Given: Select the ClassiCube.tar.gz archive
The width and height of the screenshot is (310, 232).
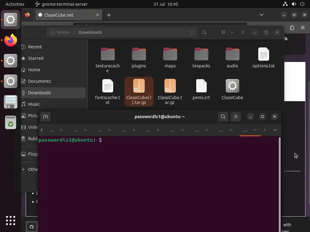Looking at the screenshot, I should coord(170,92).
